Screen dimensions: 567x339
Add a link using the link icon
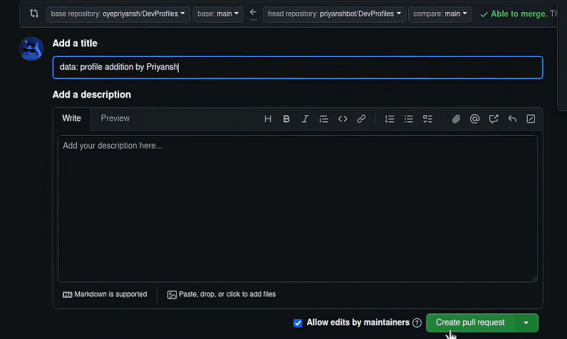click(x=361, y=119)
